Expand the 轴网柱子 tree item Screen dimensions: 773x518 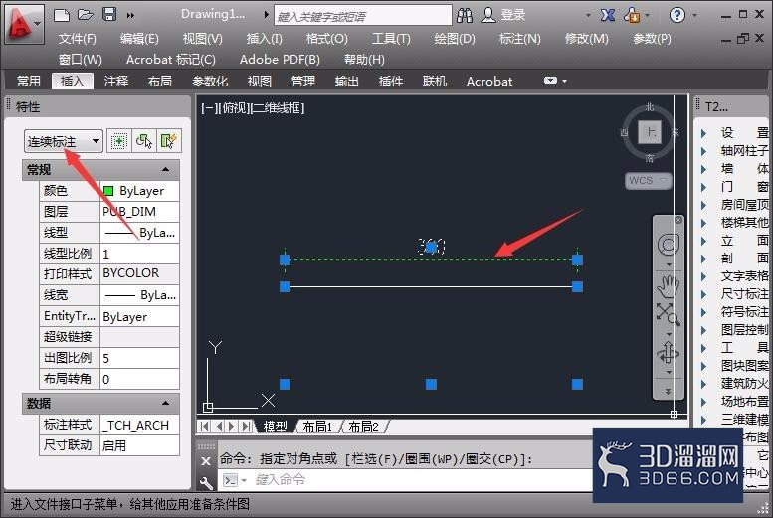[x=703, y=150]
